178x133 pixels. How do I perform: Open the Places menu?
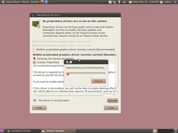click(25, 2)
